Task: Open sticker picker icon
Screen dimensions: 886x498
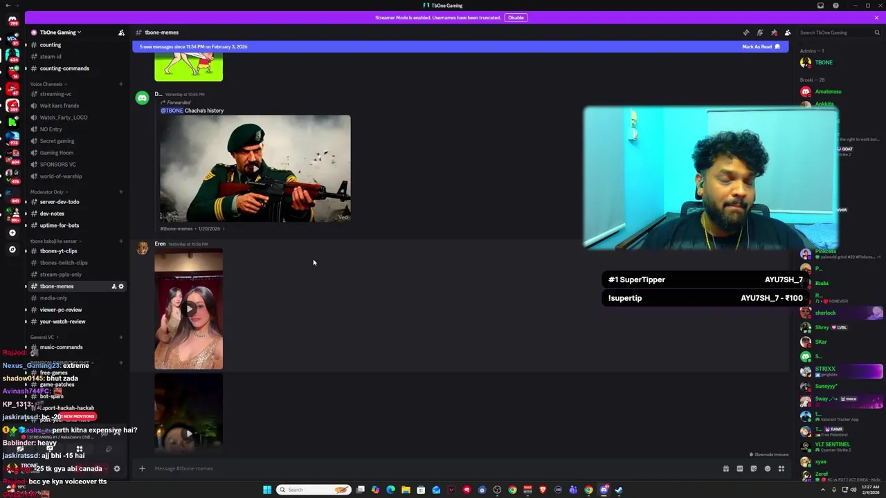Action: tap(753, 469)
